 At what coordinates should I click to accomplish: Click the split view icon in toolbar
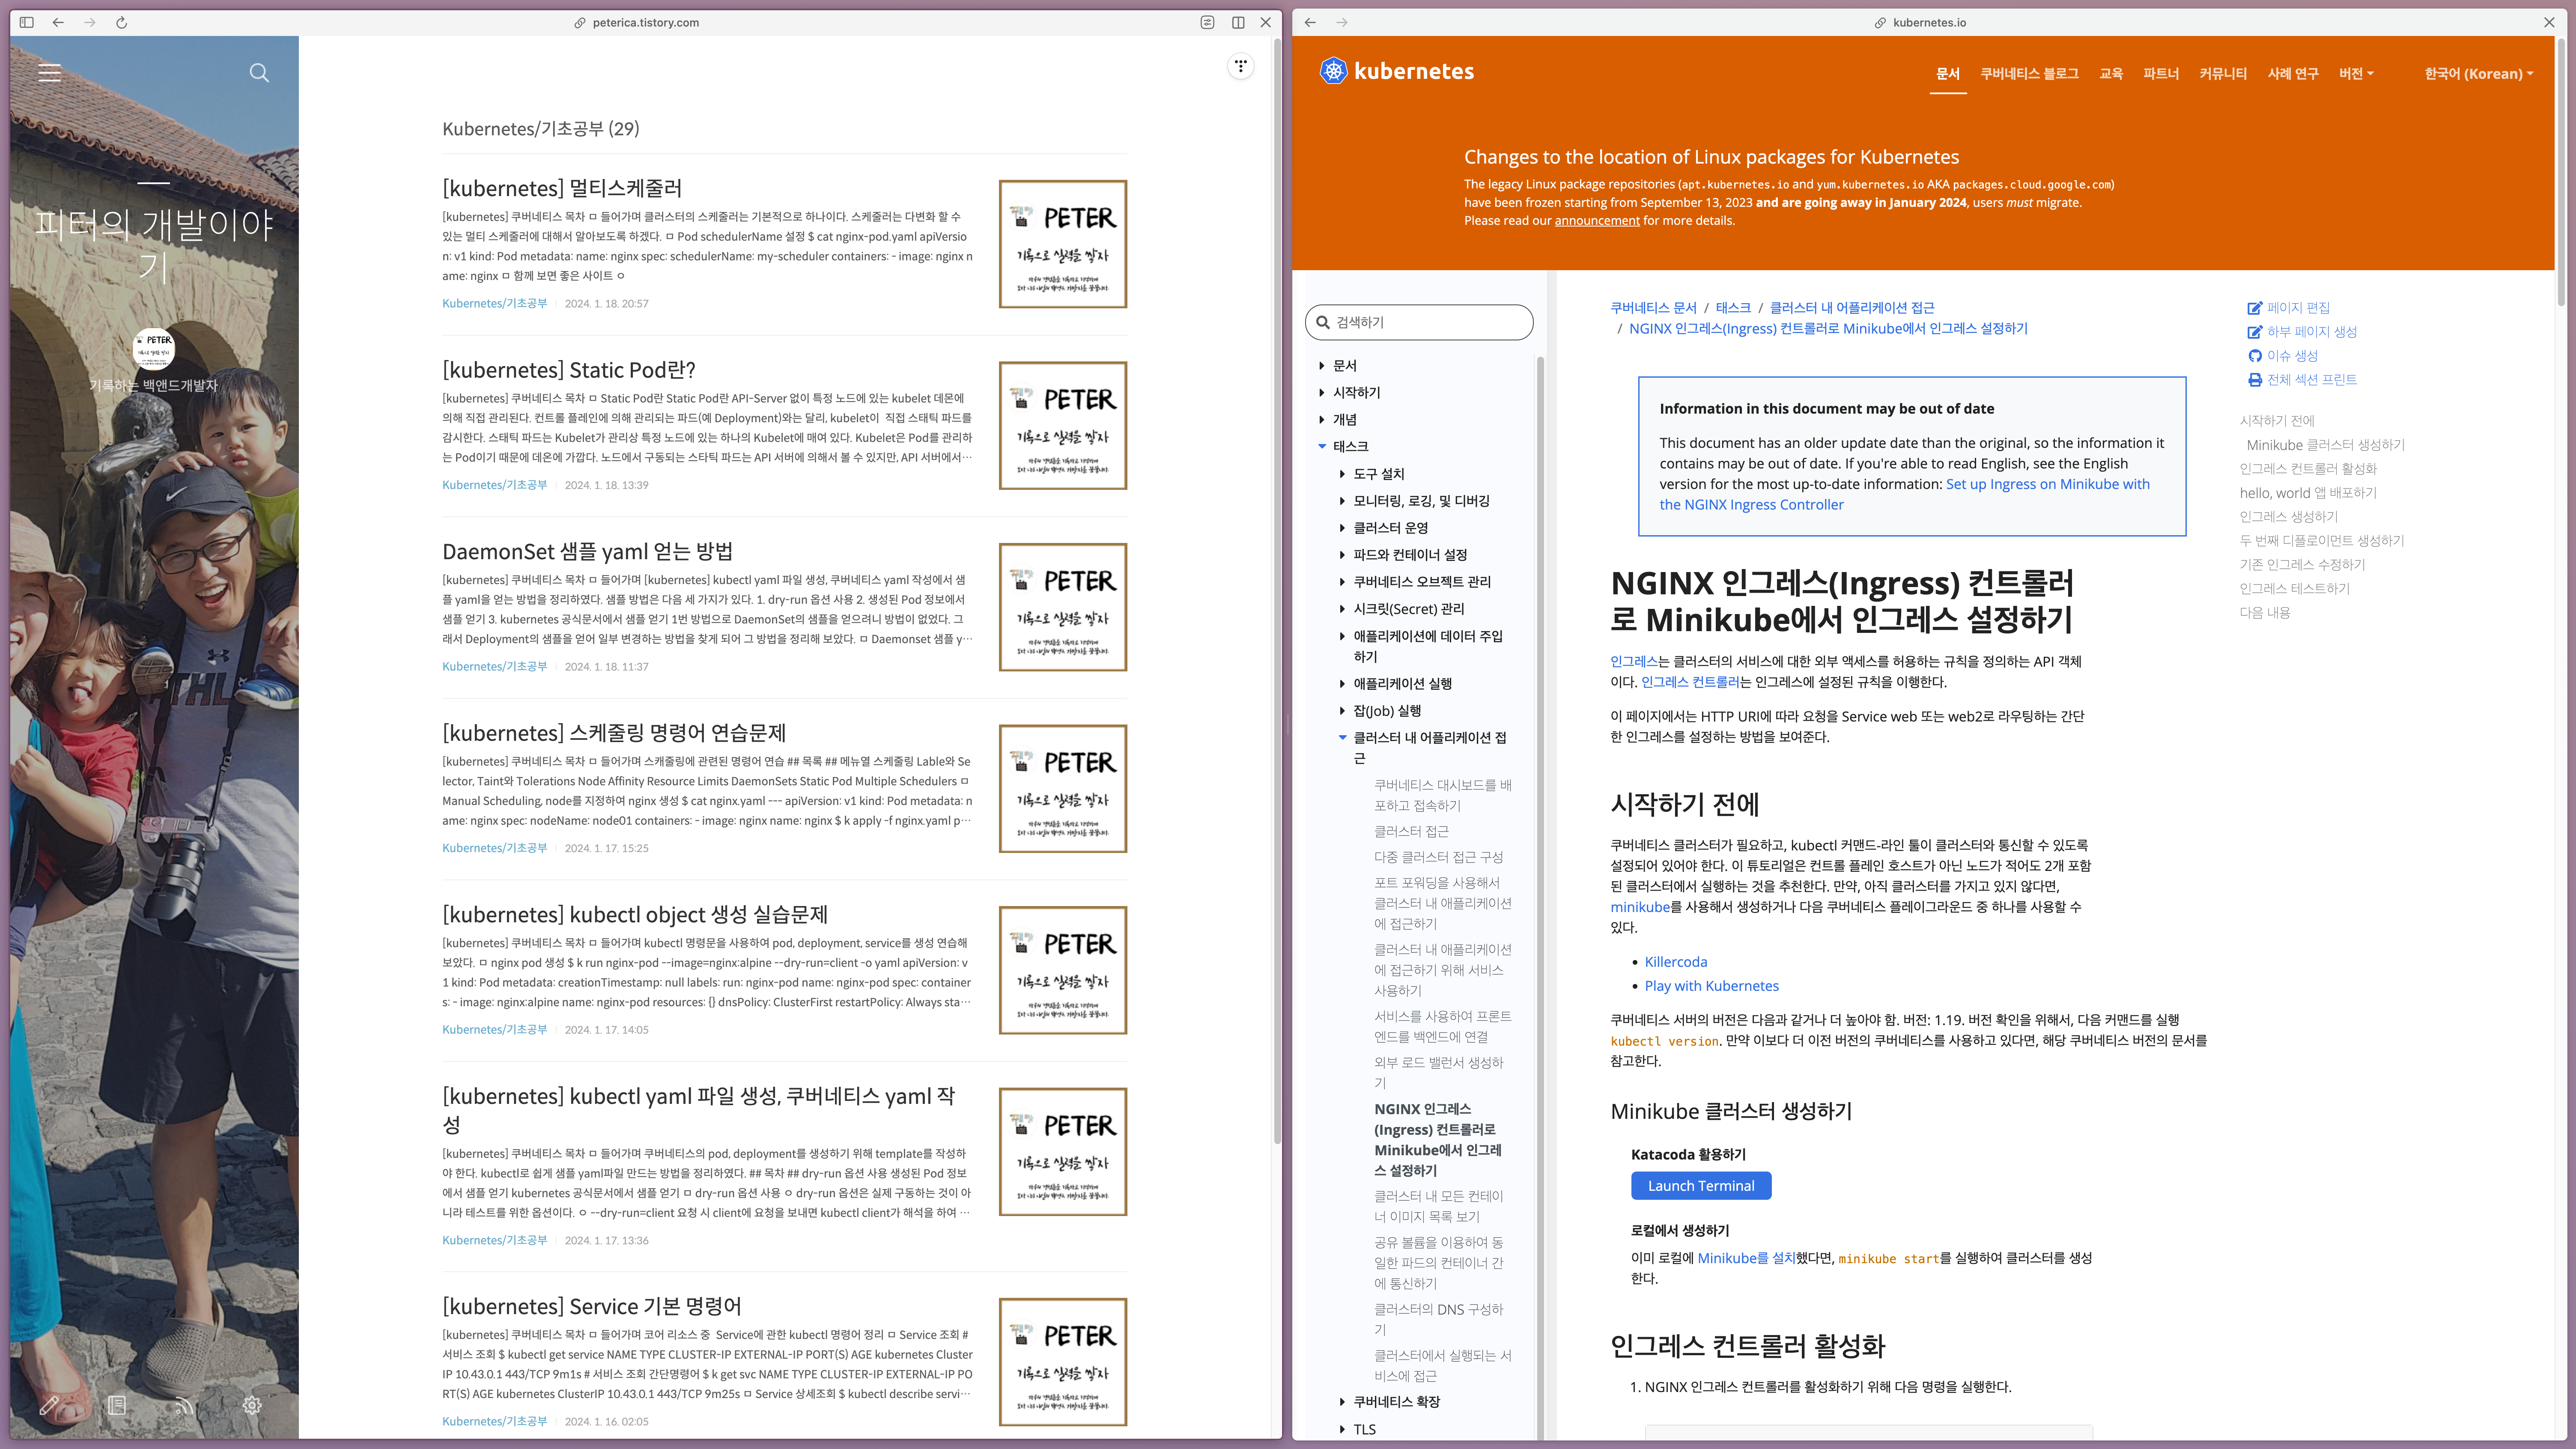click(1238, 22)
